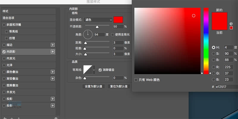238x119 pixels.
Task: Click the web-safe color cube warning icon
Action: pyautogui.click(x=231, y=24)
